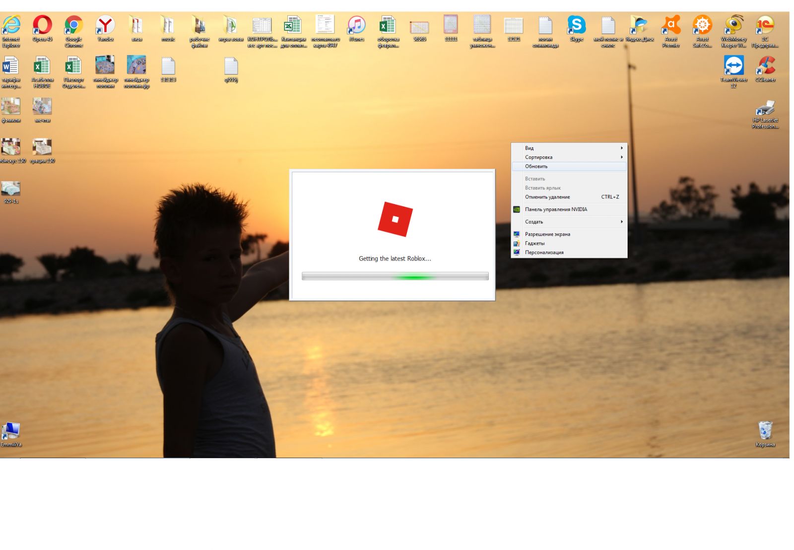Viewport: 794px width, 550px height.
Task: Select the Яндекс.Диск shortcut
Action: point(640,28)
